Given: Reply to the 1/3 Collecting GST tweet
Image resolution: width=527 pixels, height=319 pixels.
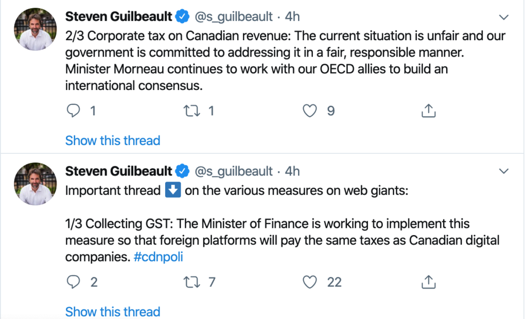Looking at the screenshot, I should (73, 281).
